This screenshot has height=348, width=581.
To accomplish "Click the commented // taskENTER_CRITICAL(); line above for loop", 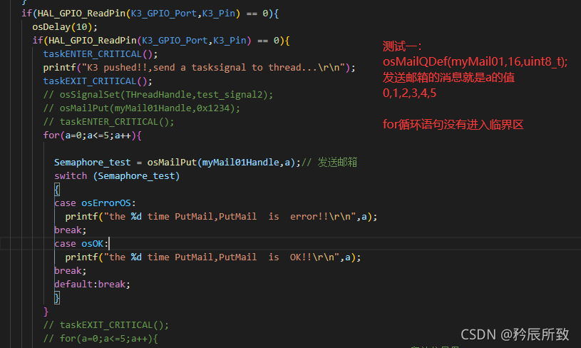I will (x=108, y=122).
